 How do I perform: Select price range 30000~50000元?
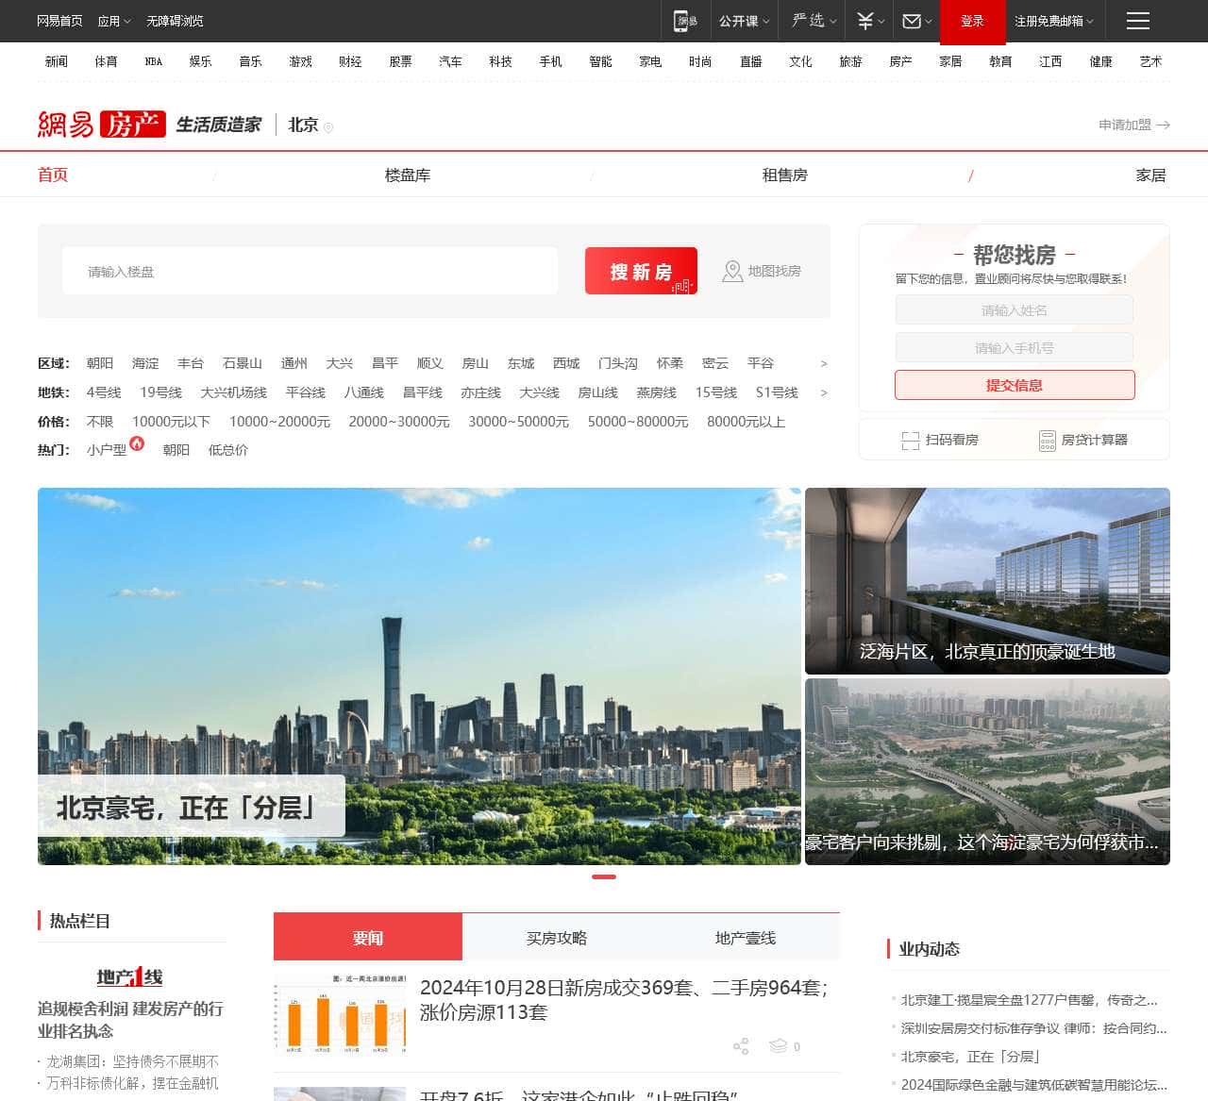point(518,422)
